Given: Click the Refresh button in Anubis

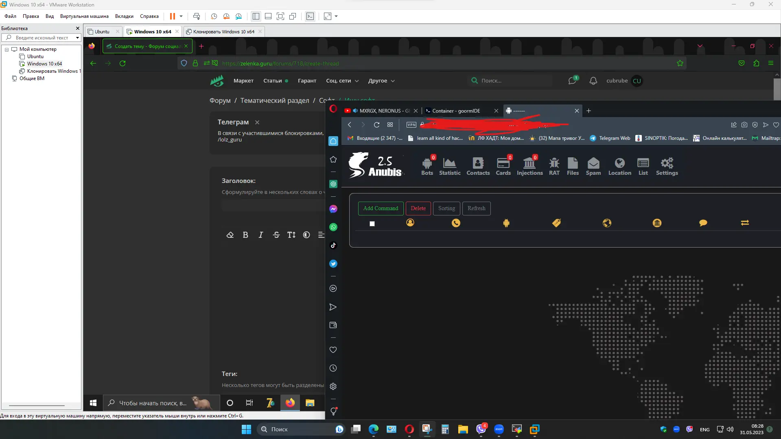Looking at the screenshot, I should (476, 209).
